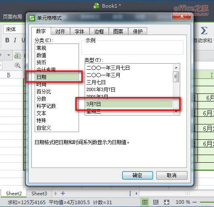Viewport: 214px width, 207px height.
Task: Choose type 二〇〇一年三月七日
Action: pyautogui.click(x=129, y=68)
